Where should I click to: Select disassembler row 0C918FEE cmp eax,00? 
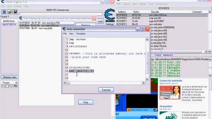click(x=162, y=18)
